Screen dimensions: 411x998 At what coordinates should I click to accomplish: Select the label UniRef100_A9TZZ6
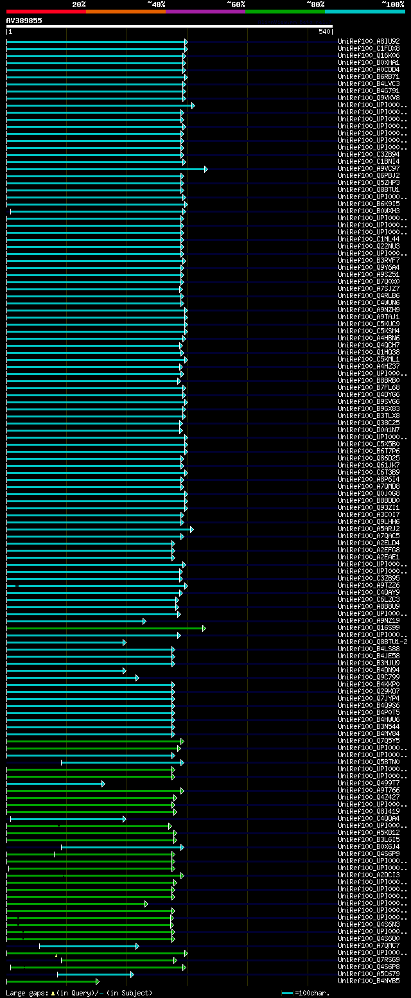(x=369, y=585)
